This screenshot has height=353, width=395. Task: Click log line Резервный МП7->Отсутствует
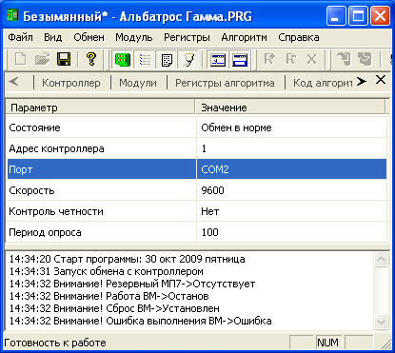click(x=132, y=284)
